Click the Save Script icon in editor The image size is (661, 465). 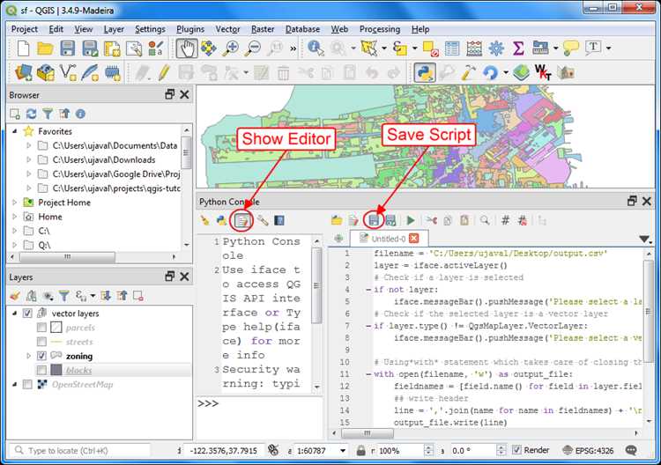[374, 220]
